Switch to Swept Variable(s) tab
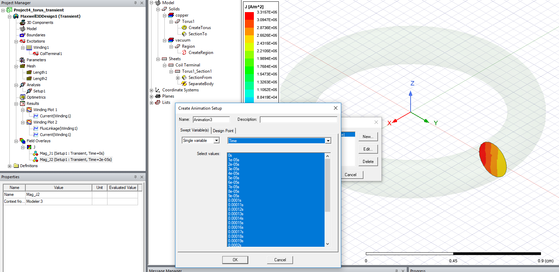The width and height of the screenshot is (559, 272). (194, 130)
